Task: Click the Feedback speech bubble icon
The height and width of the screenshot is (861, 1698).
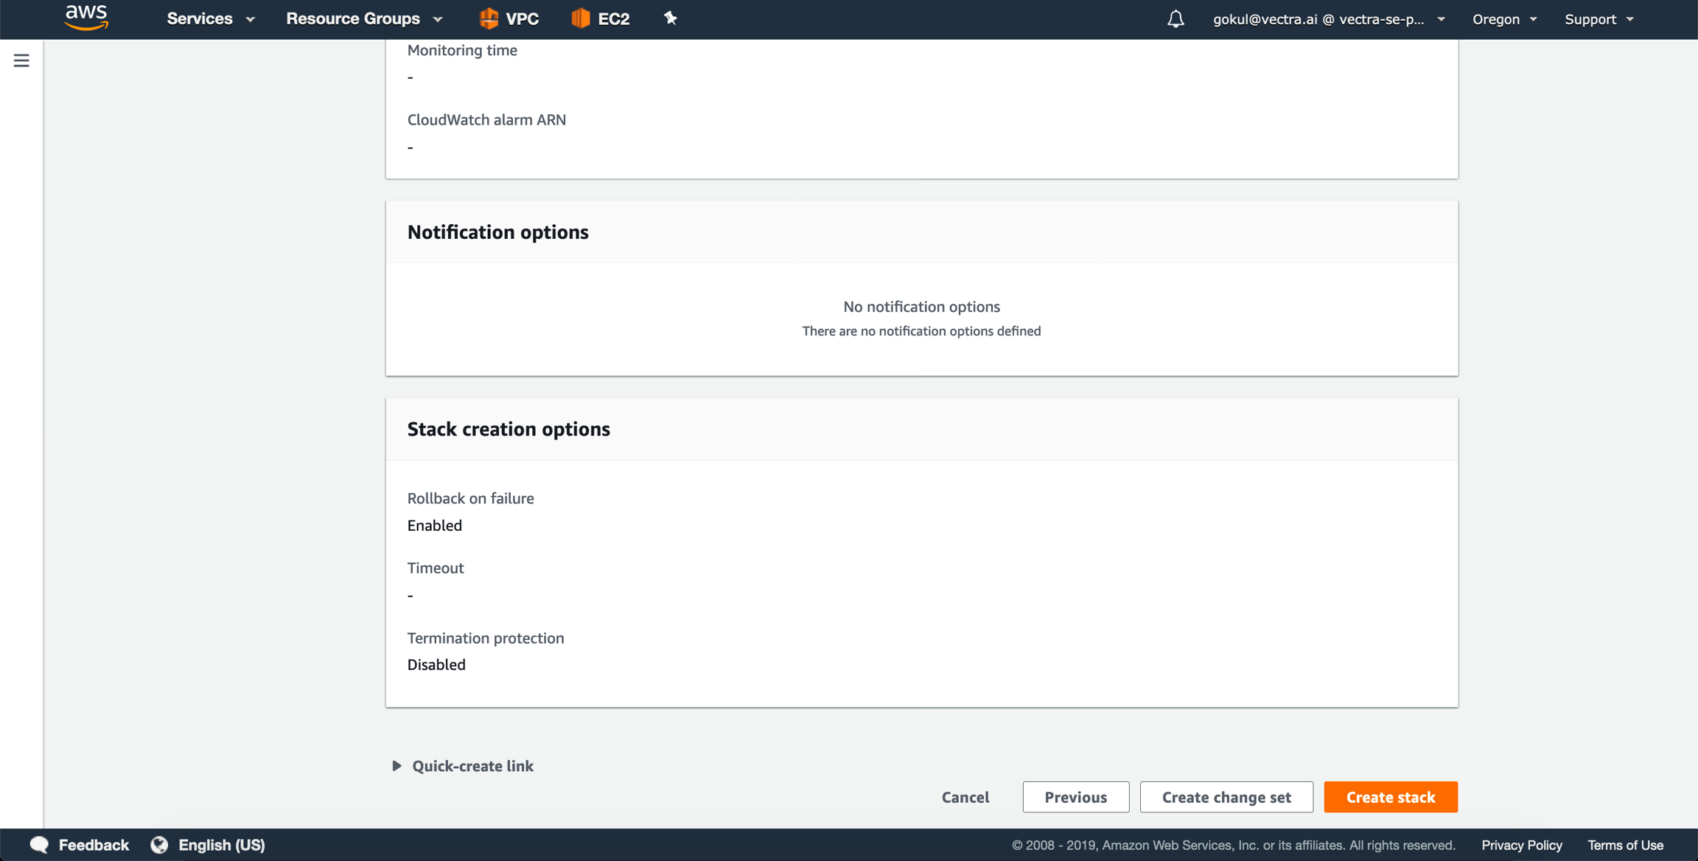Action: (40, 845)
